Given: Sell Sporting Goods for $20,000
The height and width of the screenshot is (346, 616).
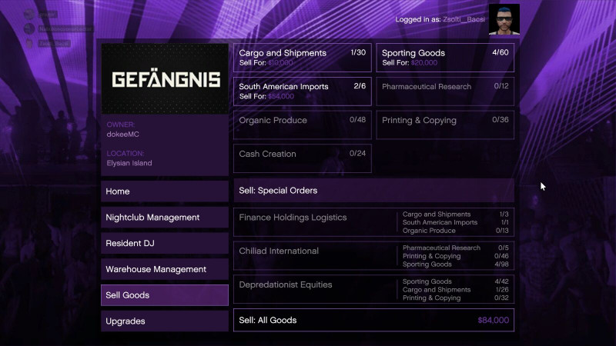Looking at the screenshot, I should (x=445, y=58).
